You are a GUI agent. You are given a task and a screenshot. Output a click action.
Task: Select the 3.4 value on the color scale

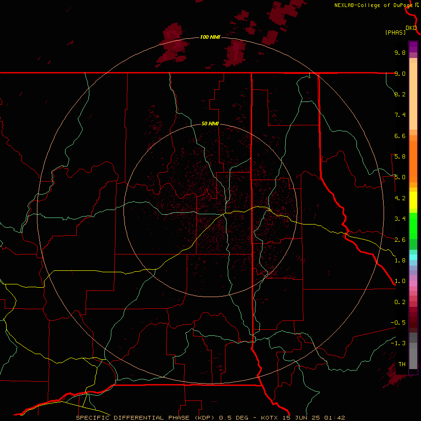400,219
